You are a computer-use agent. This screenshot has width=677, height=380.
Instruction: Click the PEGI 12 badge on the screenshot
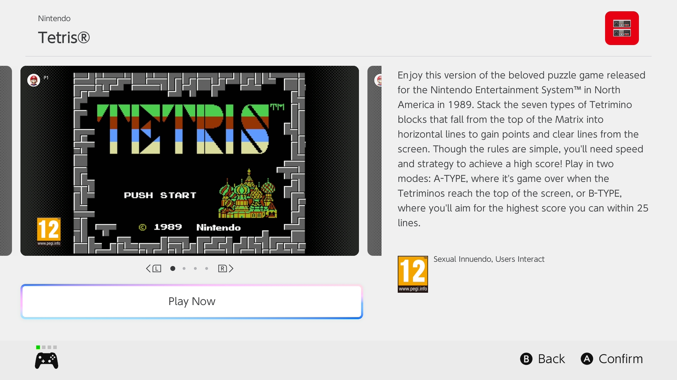49,232
